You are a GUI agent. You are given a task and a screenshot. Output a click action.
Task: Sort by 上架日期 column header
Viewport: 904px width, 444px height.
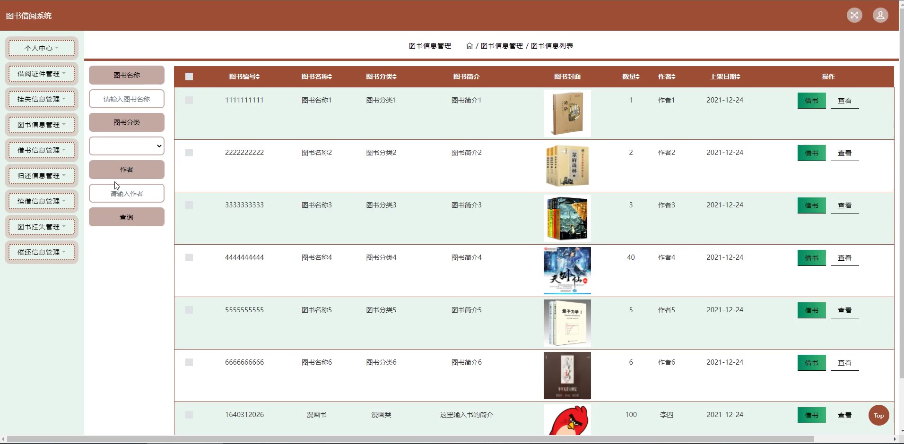click(x=725, y=77)
